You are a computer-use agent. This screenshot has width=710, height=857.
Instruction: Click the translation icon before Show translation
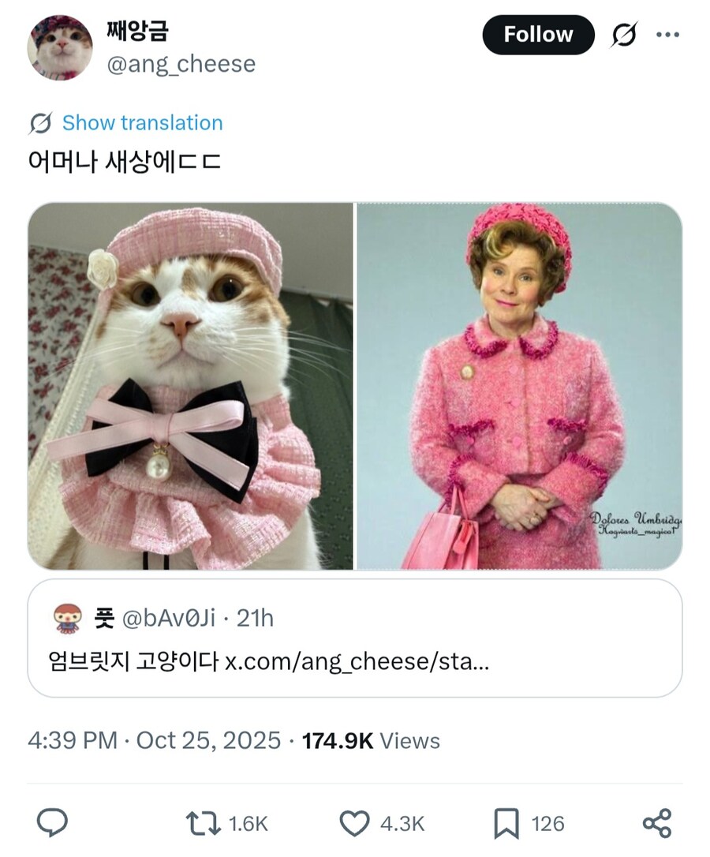40,123
